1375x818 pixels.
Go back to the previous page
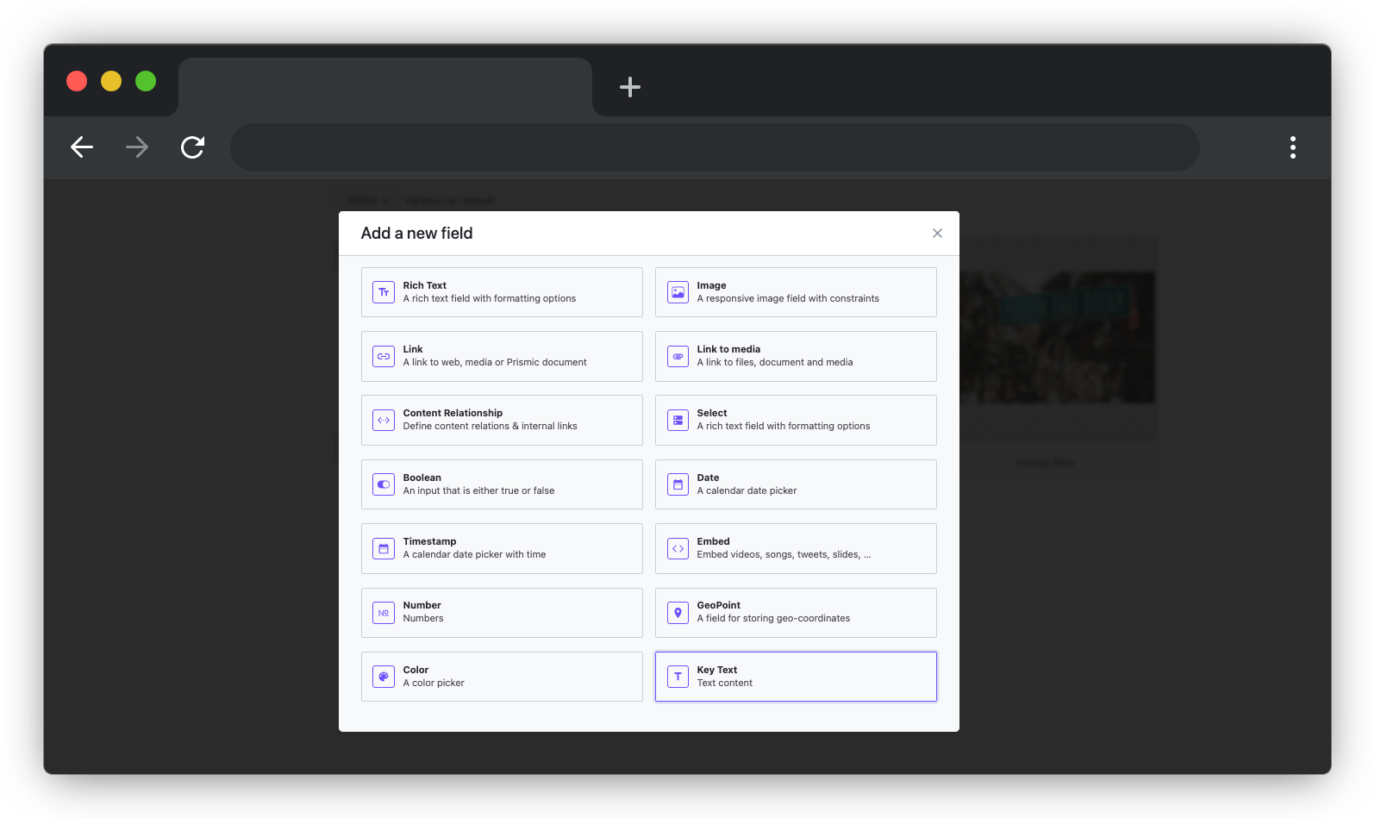(82, 147)
